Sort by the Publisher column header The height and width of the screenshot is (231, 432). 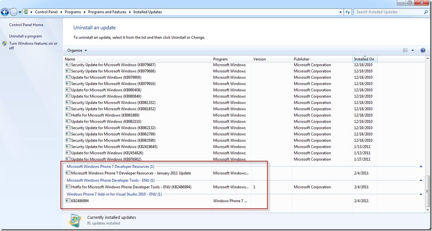pos(322,59)
